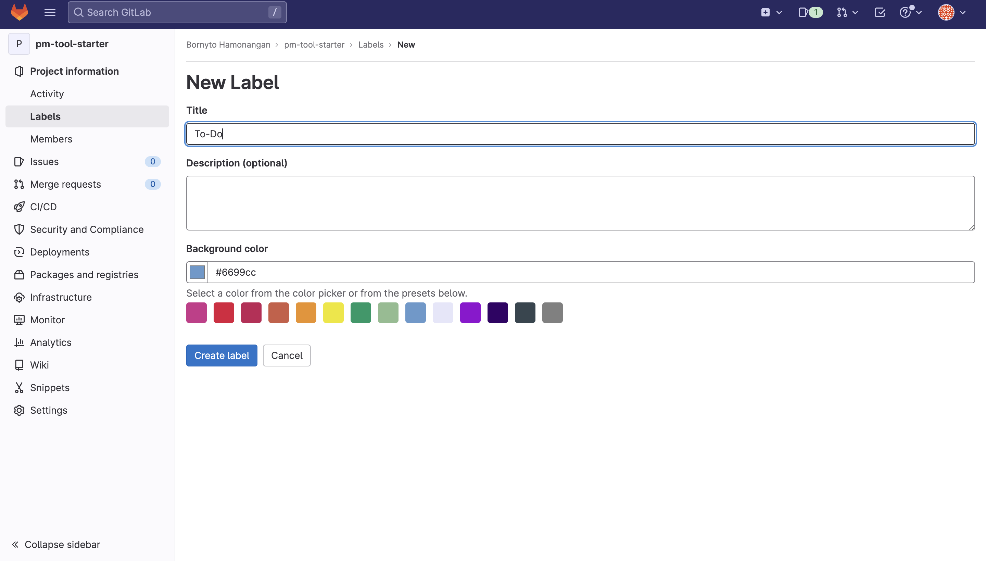This screenshot has width=986, height=561.
Task: Open Bornyto Hamonangan breadcrumb link
Action: pyautogui.click(x=228, y=45)
